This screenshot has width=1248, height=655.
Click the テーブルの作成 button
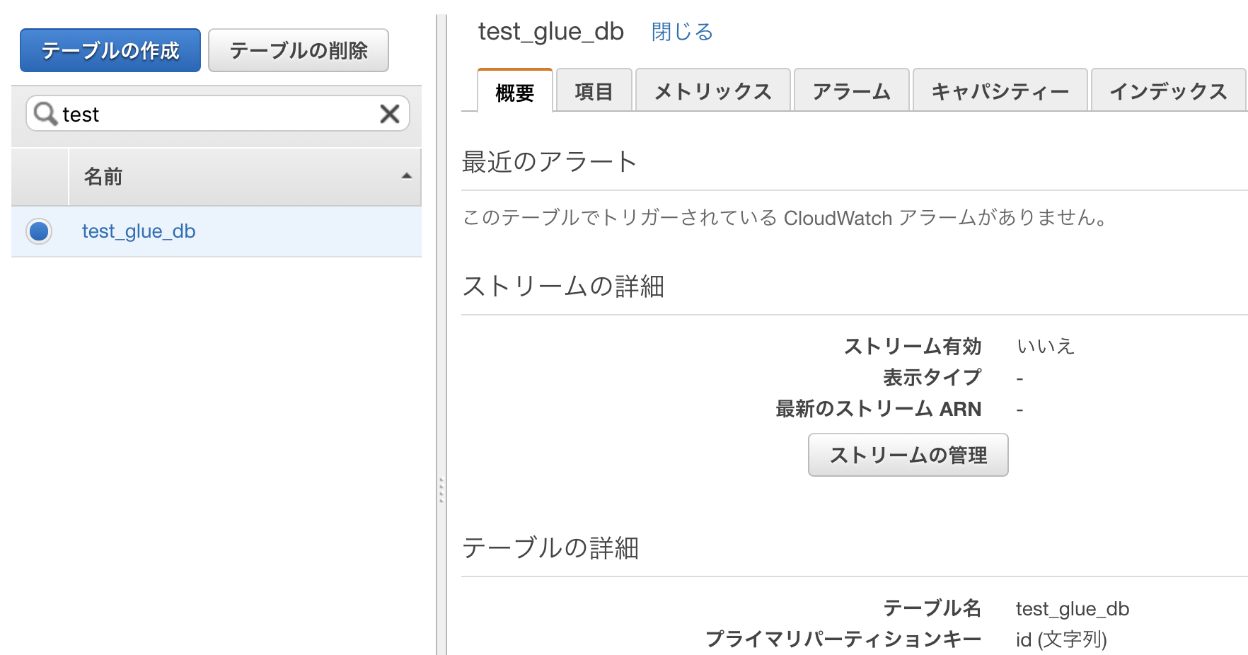pyautogui.click(x=110, y=50)
